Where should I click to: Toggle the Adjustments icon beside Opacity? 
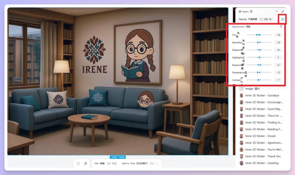click(283, 19)
